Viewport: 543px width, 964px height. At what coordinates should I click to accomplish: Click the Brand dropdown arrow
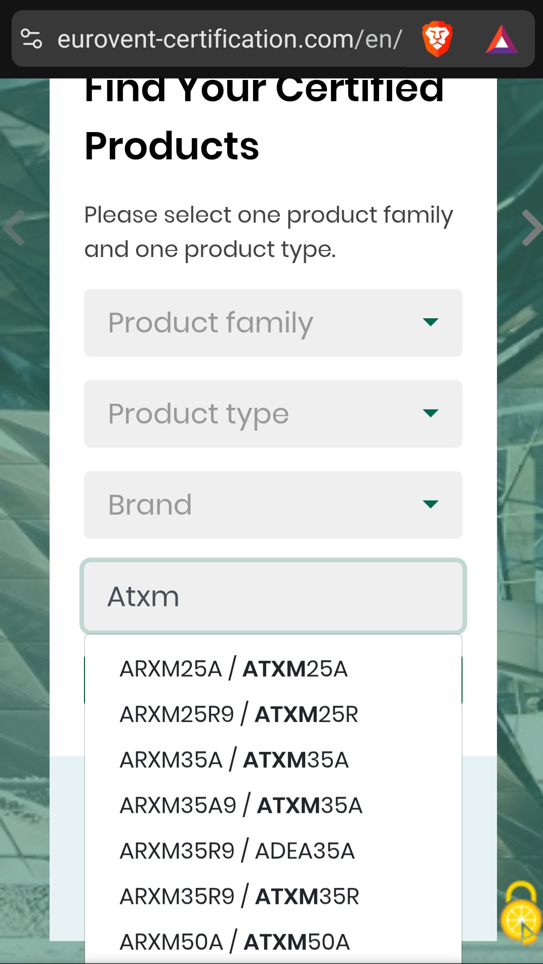(430, 505)
